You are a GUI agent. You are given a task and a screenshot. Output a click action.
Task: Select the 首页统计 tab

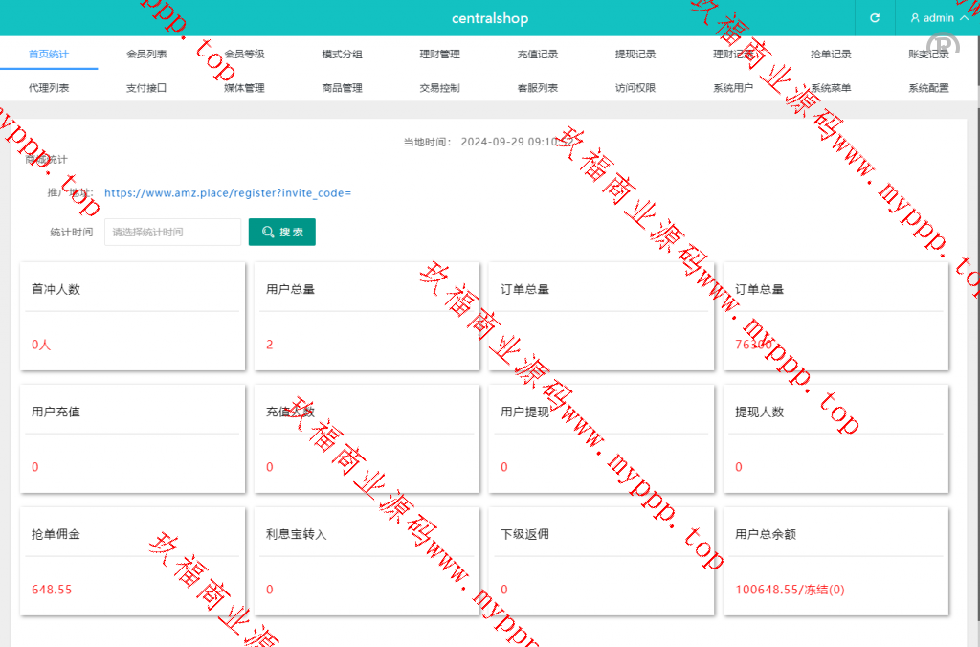click(49, 55)
